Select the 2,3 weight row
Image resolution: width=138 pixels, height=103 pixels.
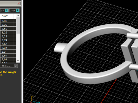click(x=8, y=52)
